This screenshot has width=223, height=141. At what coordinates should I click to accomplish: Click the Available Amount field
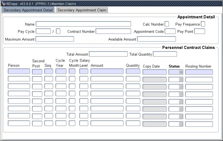tap(156, 39)
